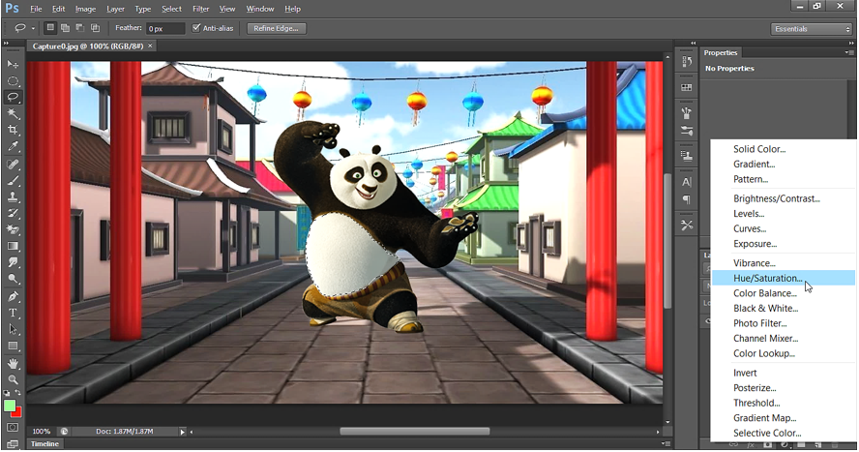The image size is (859, 452).
Task: Expand the status bar info arrow
Action: (183, 432)
